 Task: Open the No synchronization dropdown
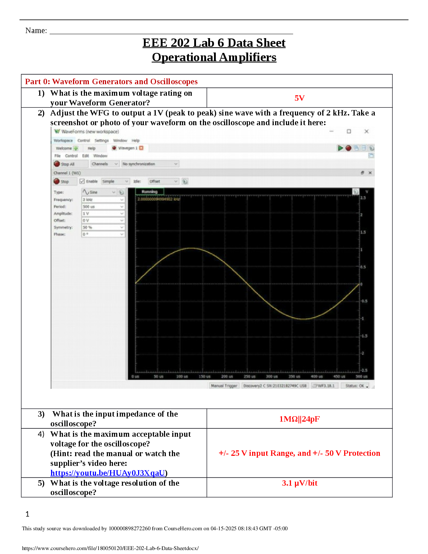[x=150, y=164]
